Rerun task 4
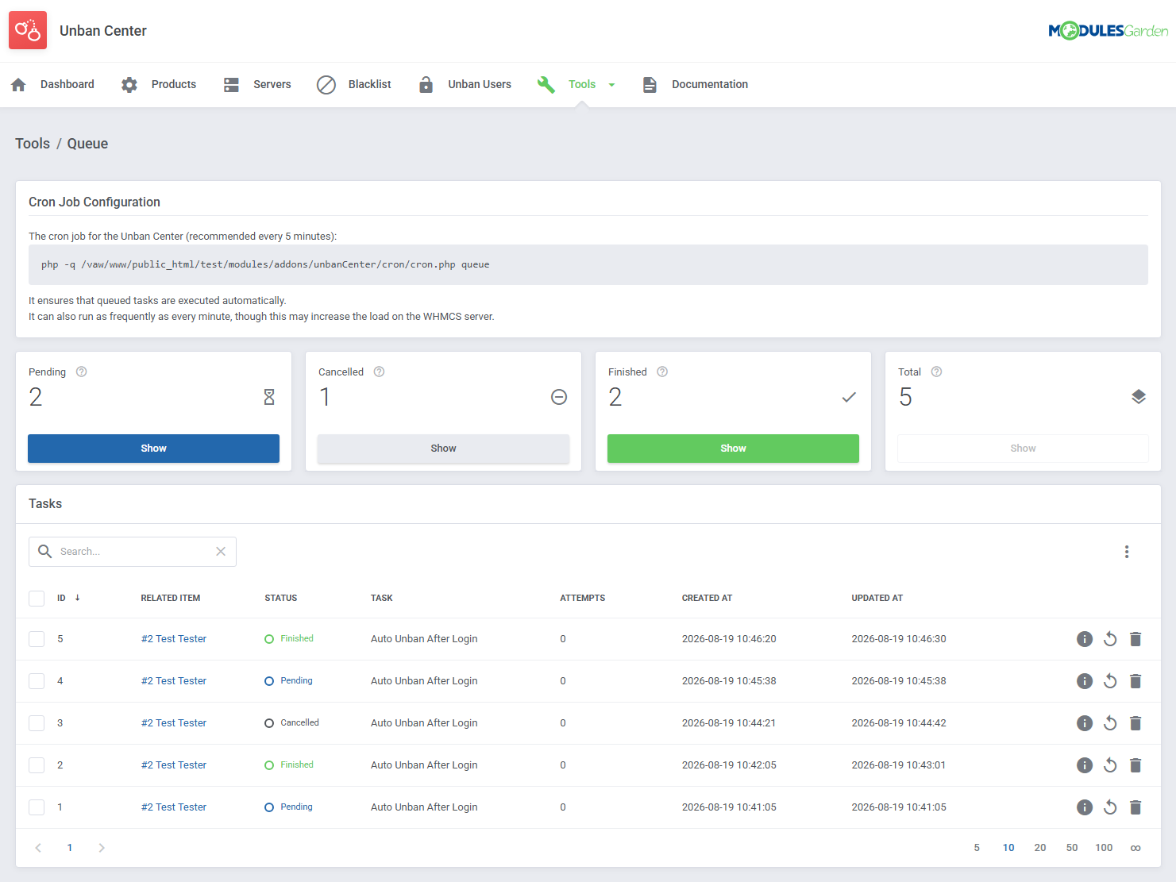 1110,681
